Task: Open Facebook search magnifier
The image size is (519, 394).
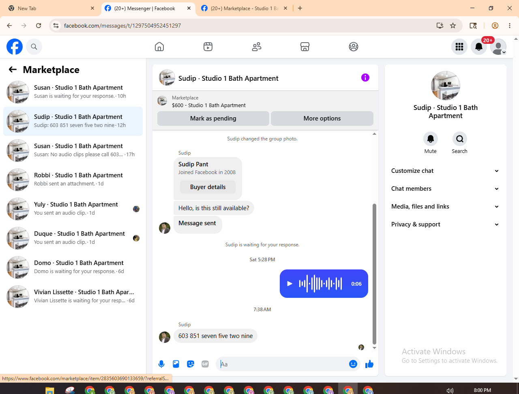Action: click(x=34, y=47)
